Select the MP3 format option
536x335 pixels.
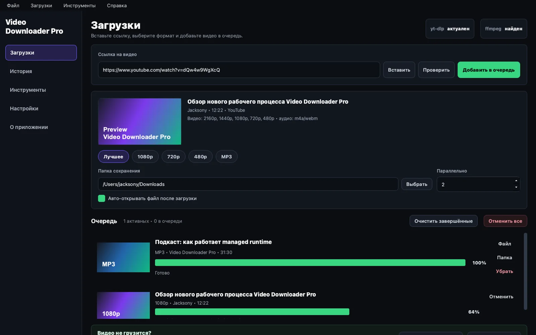(x=226, y=156)
